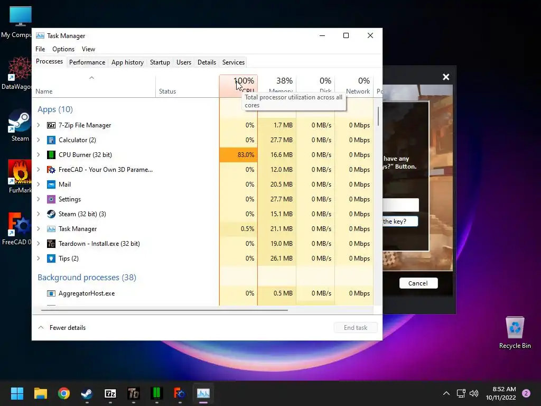Open File Explorer from the taskbar

(40, 393)
